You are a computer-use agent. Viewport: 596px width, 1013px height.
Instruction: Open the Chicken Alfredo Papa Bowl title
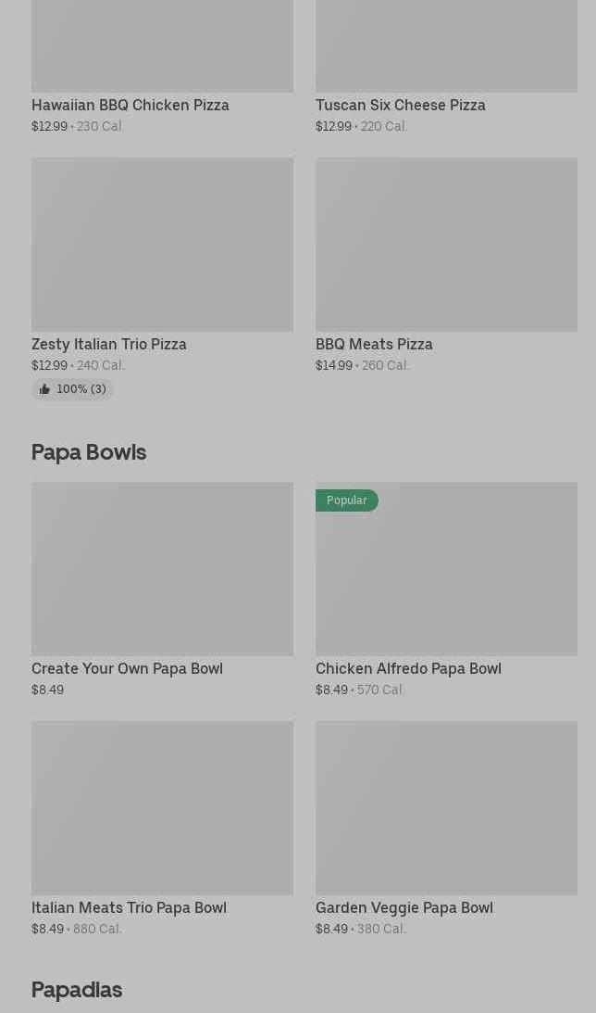[x=408, y=669]
